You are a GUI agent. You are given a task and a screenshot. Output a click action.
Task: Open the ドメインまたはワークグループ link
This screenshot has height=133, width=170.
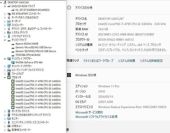(x=98, y=61)
